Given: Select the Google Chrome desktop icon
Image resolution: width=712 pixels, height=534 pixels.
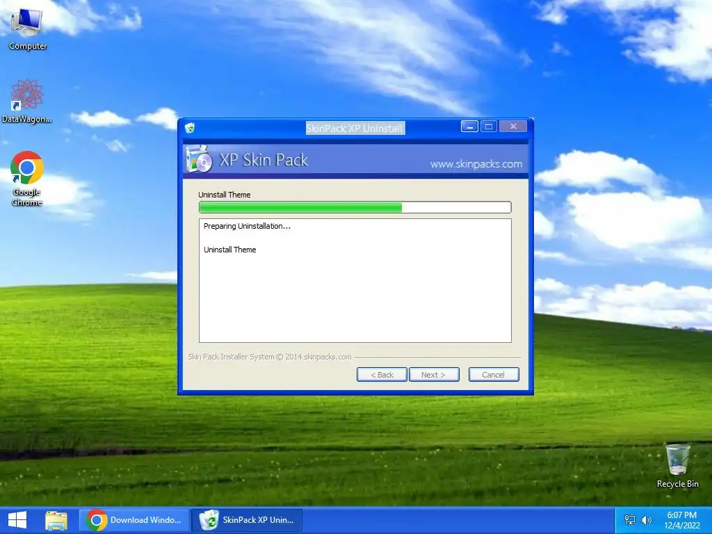Looking at the screenshot, I should pyautogui.click(x=27, y=178).
